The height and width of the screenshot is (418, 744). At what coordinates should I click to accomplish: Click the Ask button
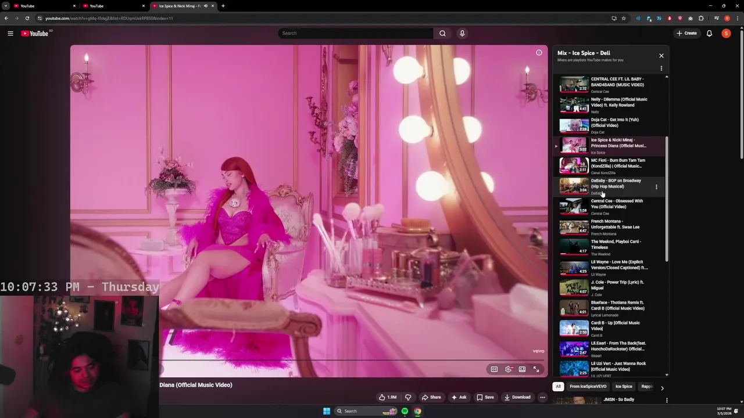(459, 397)
